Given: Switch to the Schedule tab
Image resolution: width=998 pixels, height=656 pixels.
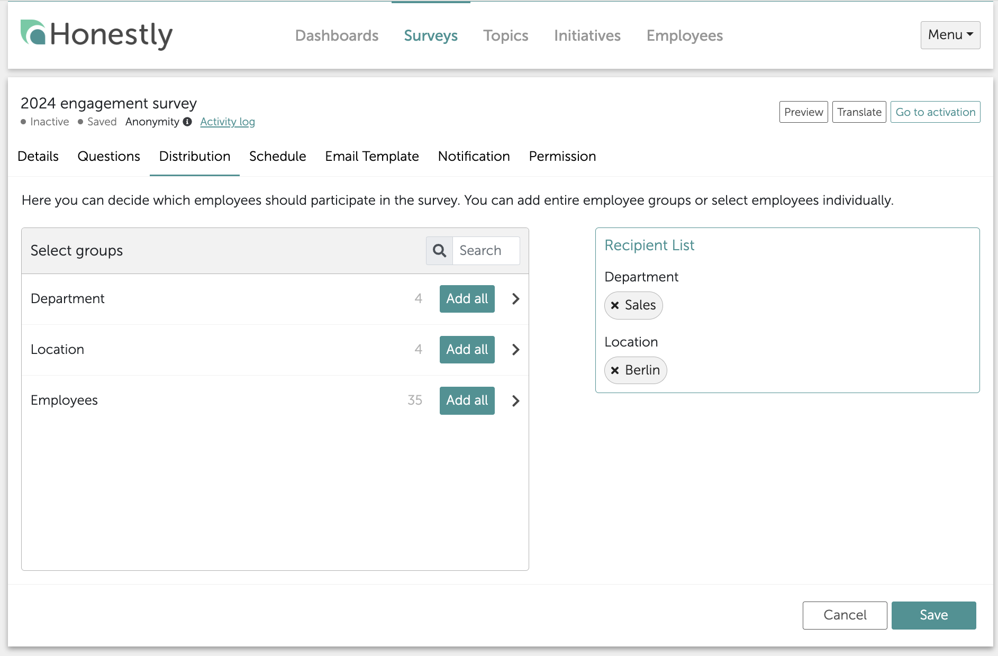Looking at the screenshot, I should click(x=277, y=157).
